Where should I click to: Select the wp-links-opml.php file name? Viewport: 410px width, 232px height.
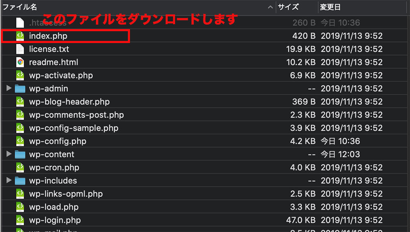point(66,194)
